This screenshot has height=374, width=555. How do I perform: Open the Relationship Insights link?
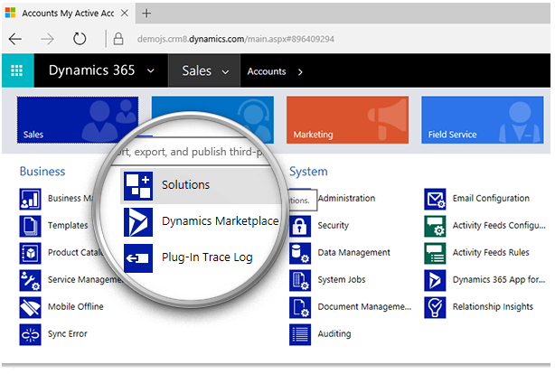pyautogui.click(x=493, y=307)
